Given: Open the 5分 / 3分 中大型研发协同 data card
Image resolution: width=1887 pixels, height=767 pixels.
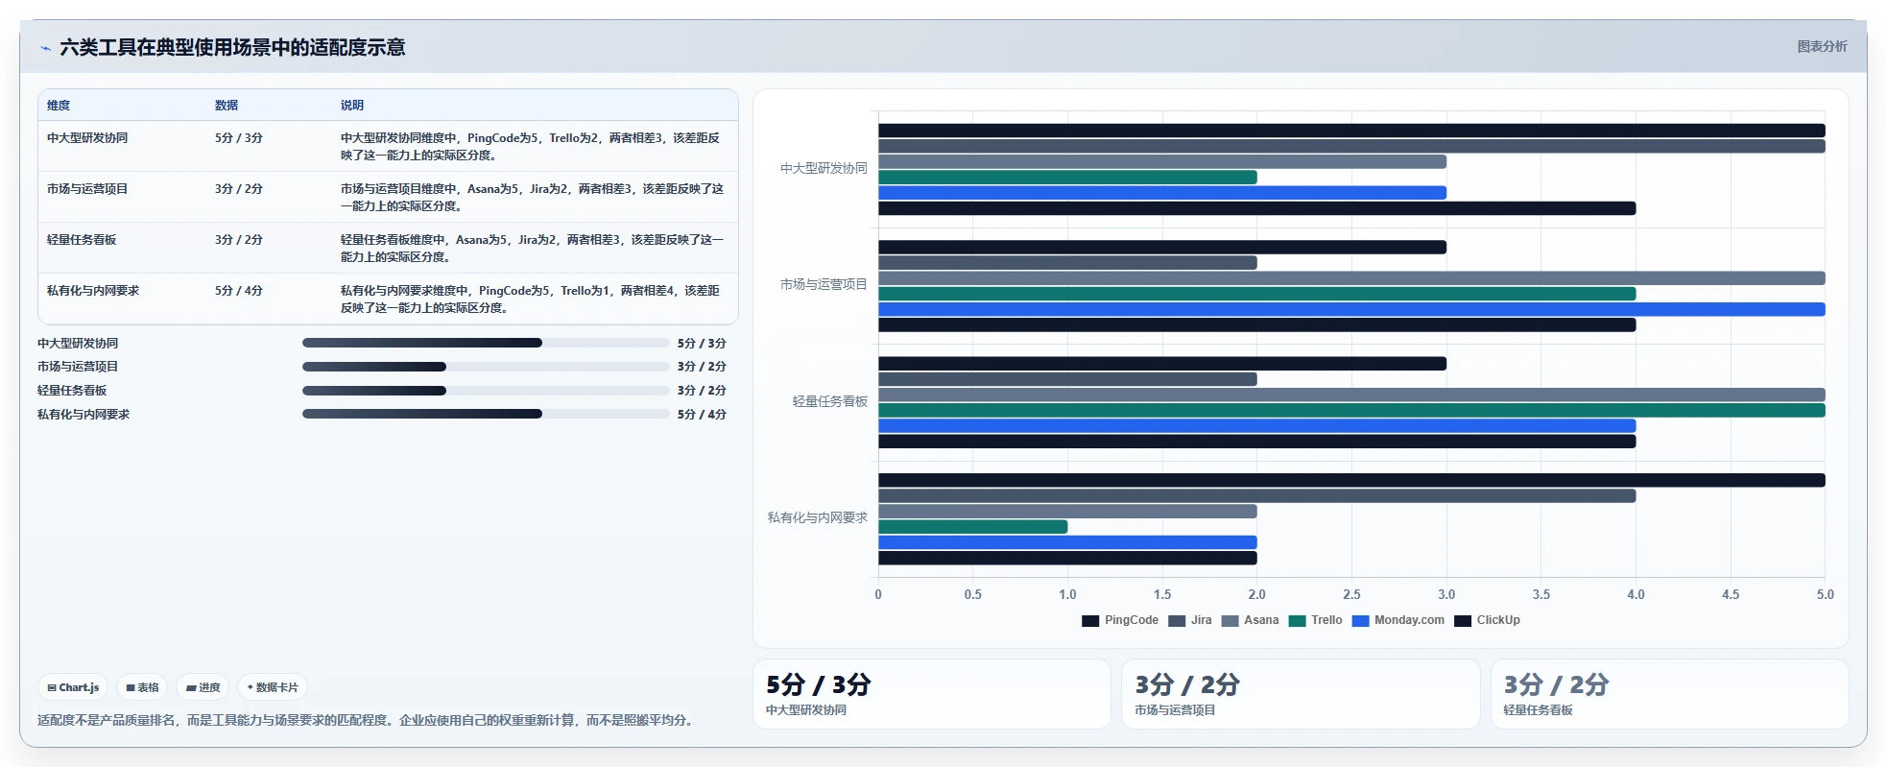Looking at the screenshot, I should pyautogui.click(x=932, y=694).
